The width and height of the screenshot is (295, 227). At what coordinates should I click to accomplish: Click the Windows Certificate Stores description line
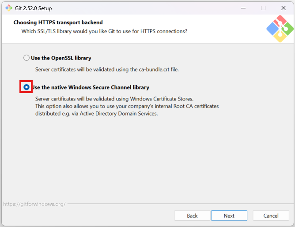114,99
